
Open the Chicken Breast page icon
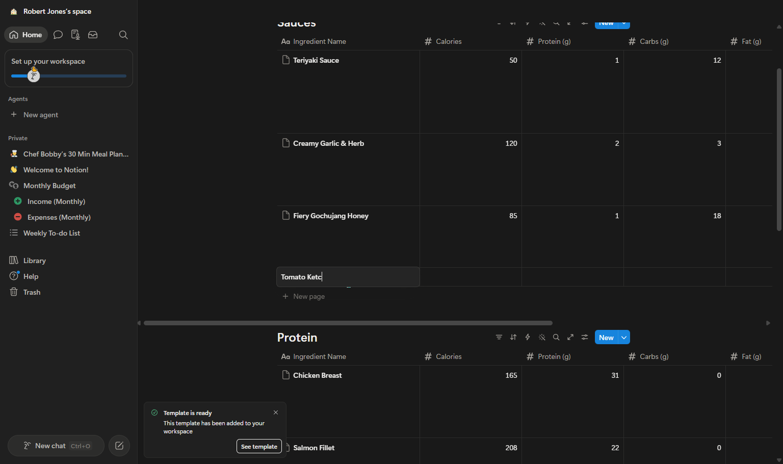coord(286,375)
